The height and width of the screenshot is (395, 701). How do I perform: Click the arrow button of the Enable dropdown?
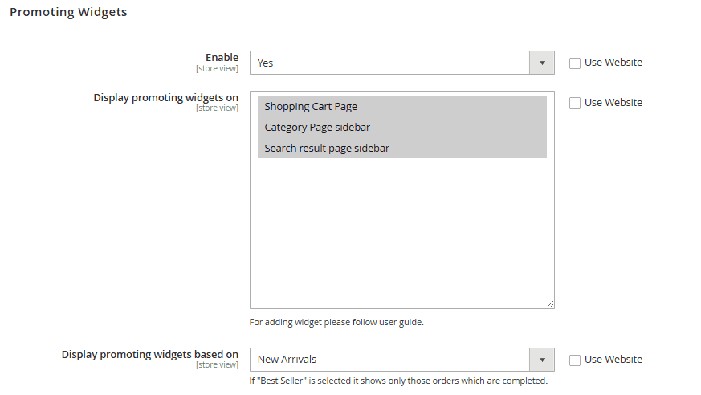point(542,63)
